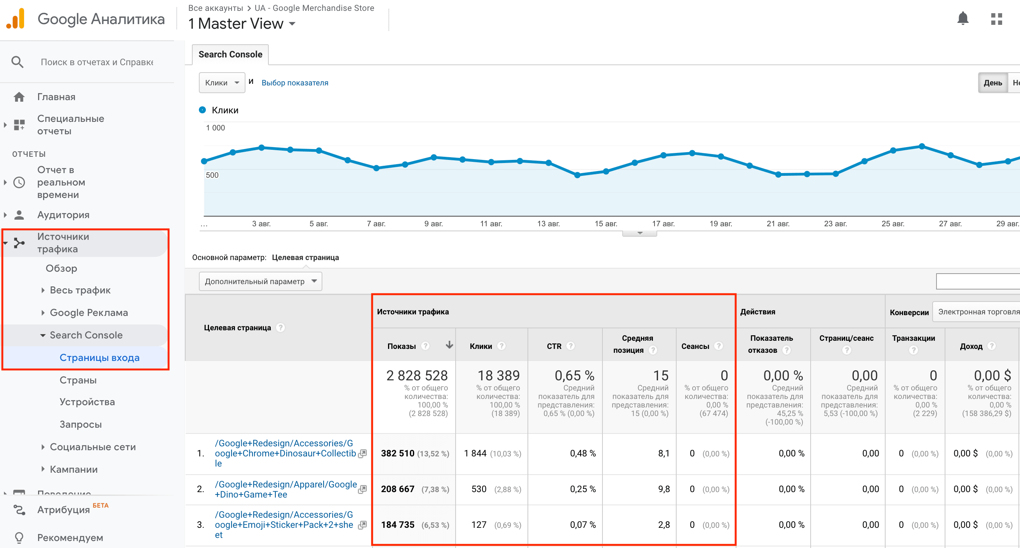Image resolution: width=1020 pixels, height=548 pixels.
Task: Sort table by CTR column header
Action: coord(554,346)
